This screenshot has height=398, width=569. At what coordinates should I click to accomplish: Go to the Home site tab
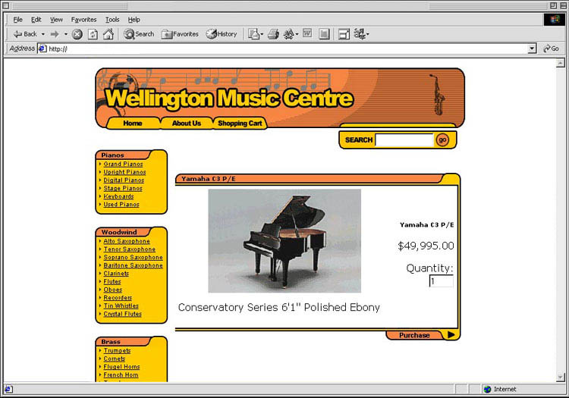click(133, 124)
